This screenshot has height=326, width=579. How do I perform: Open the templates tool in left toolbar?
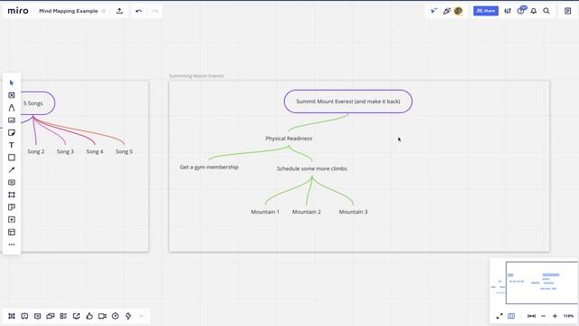12,95
